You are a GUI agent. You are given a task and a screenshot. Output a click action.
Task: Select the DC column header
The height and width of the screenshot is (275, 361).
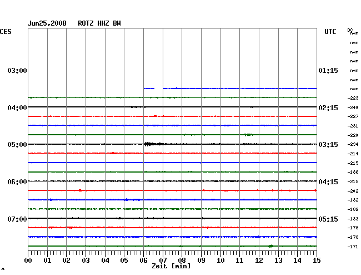point(350,30)
